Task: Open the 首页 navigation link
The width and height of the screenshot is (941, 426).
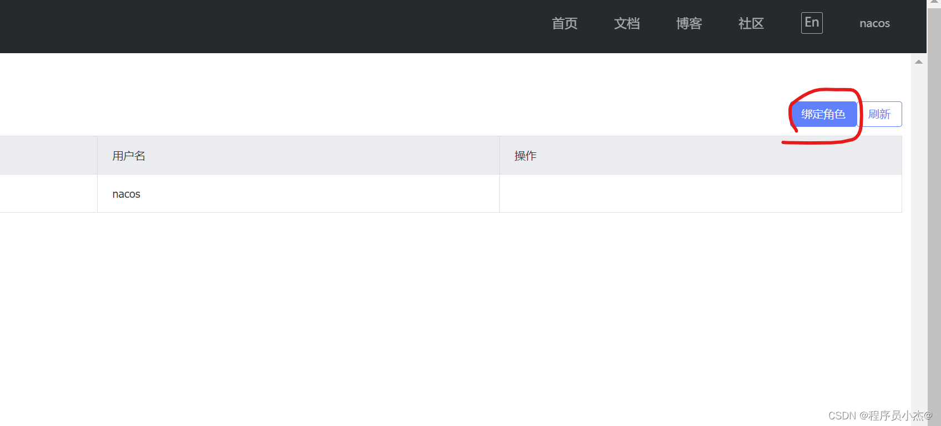Action: click(564, 23)
